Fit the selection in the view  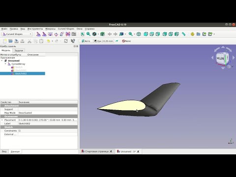pyautogui.click(x=88, y=34)
